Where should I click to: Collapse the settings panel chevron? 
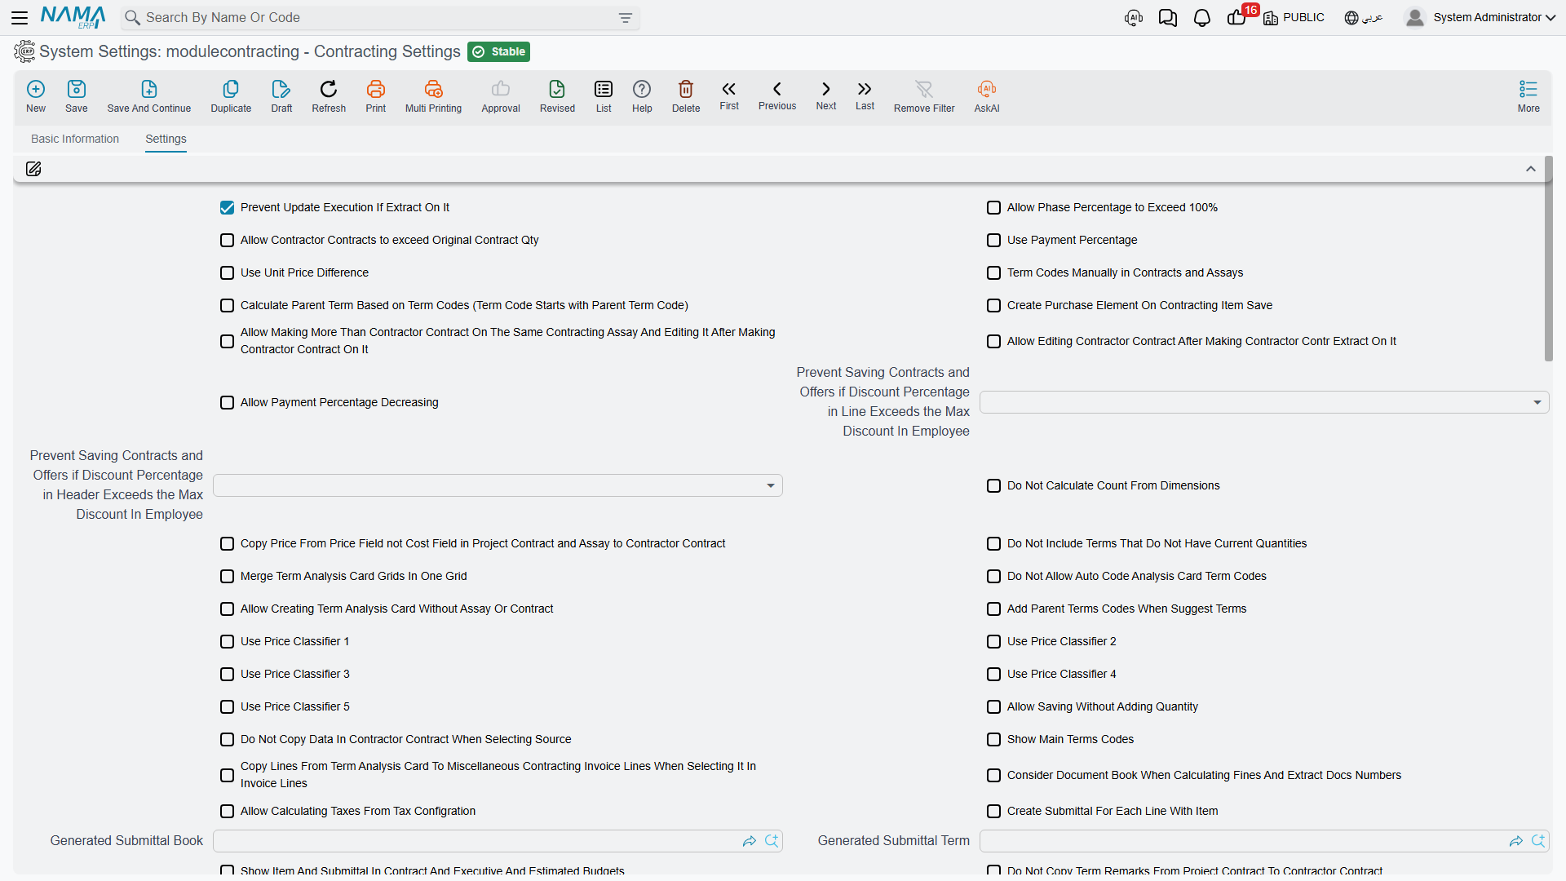(1531, 169)
